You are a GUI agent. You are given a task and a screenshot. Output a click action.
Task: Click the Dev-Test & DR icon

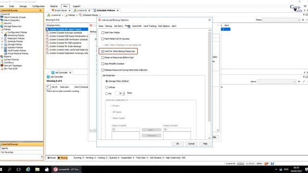(2, 69)
